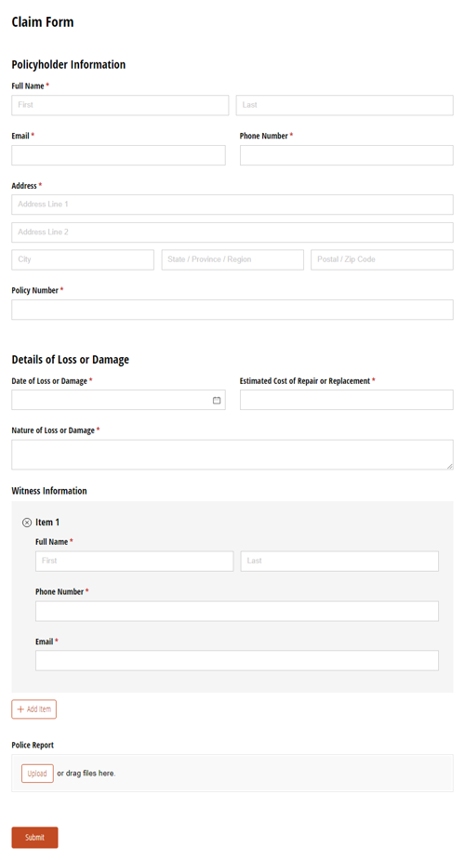Viewport: 465px width, 860px height.
Task: Focus the policyholder Phone Number field
Action: (347, 155)
